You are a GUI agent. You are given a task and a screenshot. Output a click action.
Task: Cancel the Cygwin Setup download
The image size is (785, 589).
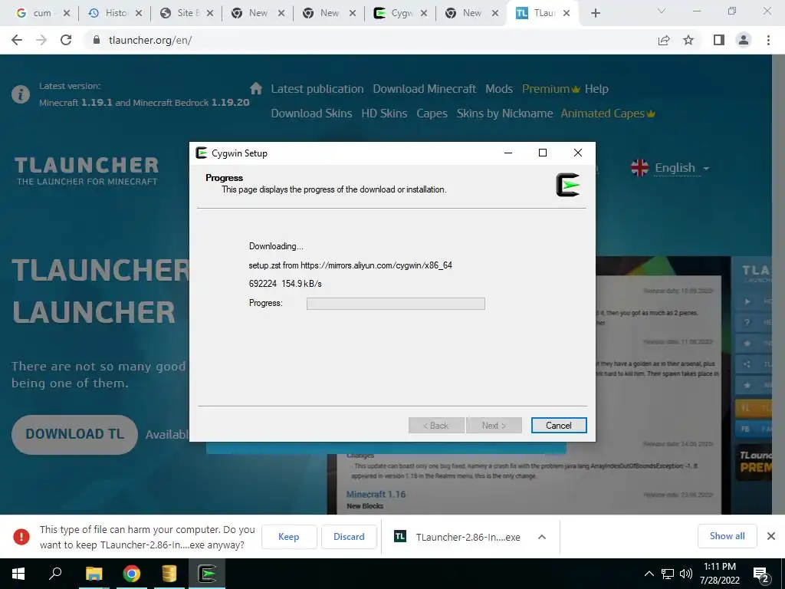tap(559, 425)
